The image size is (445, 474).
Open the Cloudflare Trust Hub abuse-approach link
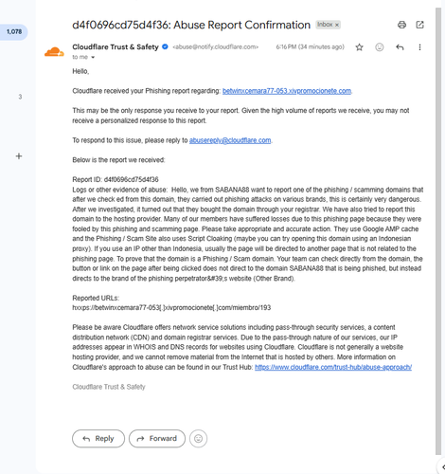click(333, 367)
